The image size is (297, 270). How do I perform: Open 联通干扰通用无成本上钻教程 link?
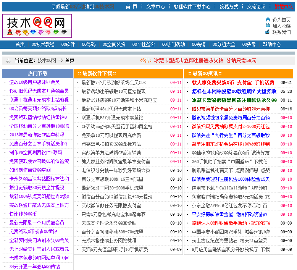pos(39,100)
